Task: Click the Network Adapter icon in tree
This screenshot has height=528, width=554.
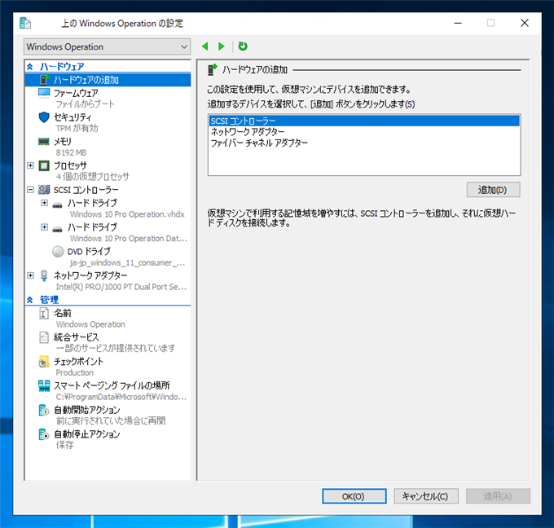Action: coord(44,275)
